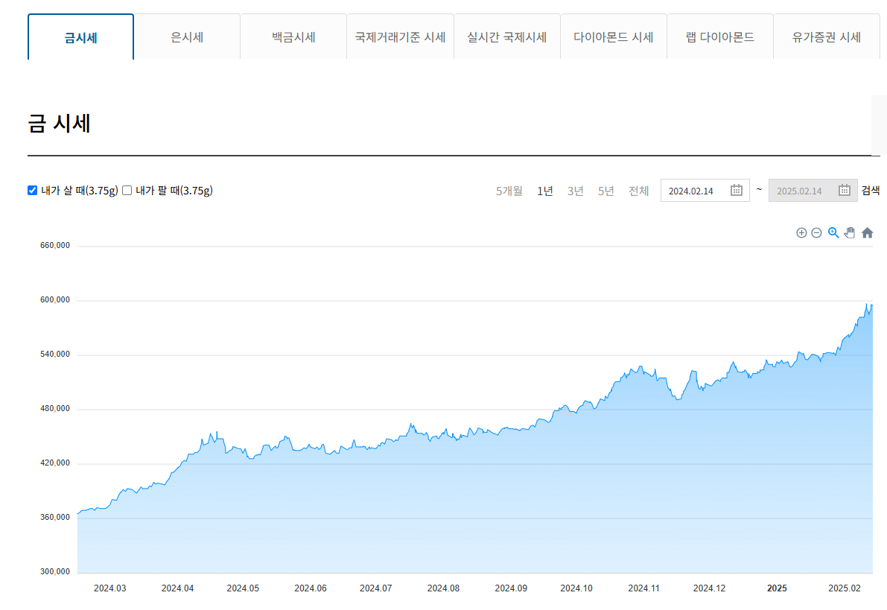The image size is (887, 610).
Task: Click the end date field 2025.02.14
Action: pyautogui.click(x=813, y=191)
